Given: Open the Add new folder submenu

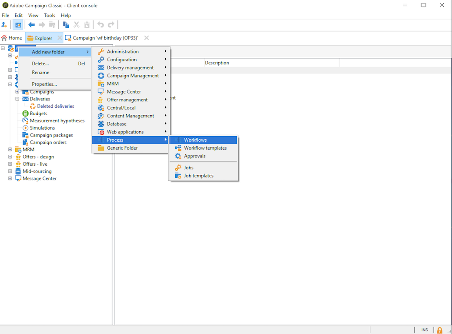Looking at the screenshot, I should (55, 52).
